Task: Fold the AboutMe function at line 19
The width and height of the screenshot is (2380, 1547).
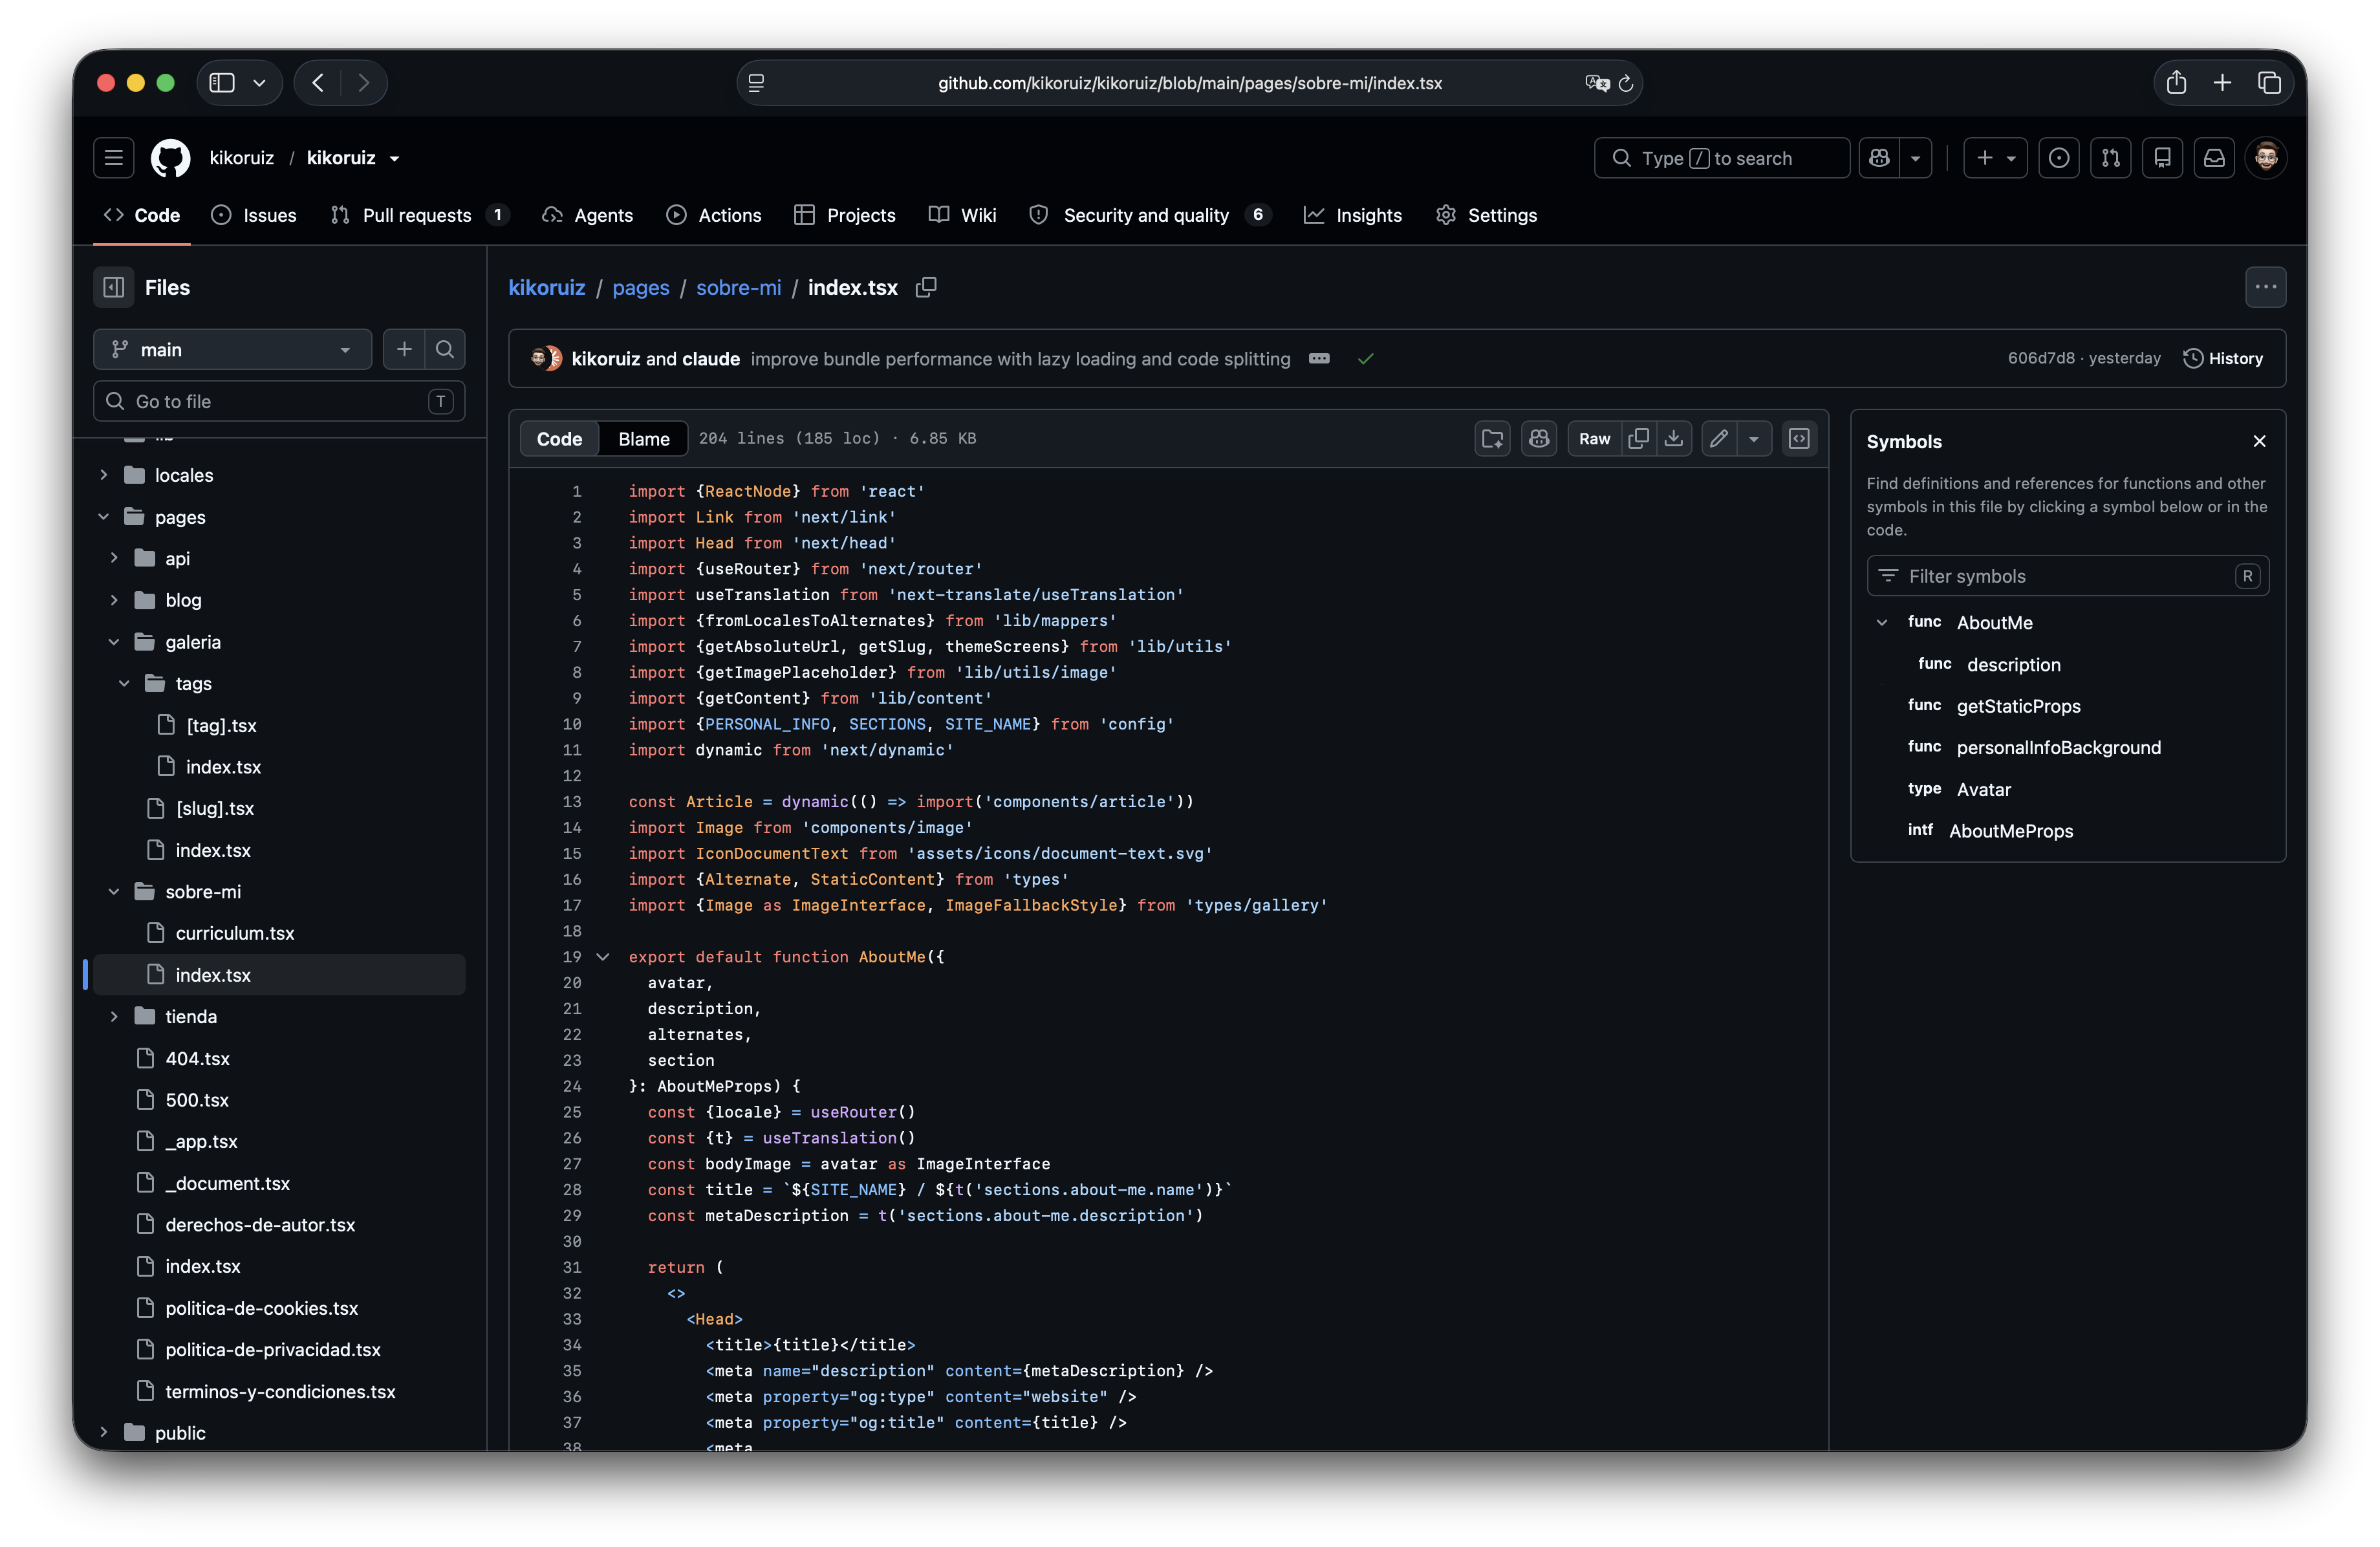Action: click(x=603, y=957)
